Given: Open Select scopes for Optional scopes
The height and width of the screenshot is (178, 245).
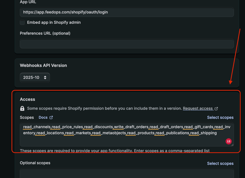Looking at the screenshot, I should click(220, 163).
